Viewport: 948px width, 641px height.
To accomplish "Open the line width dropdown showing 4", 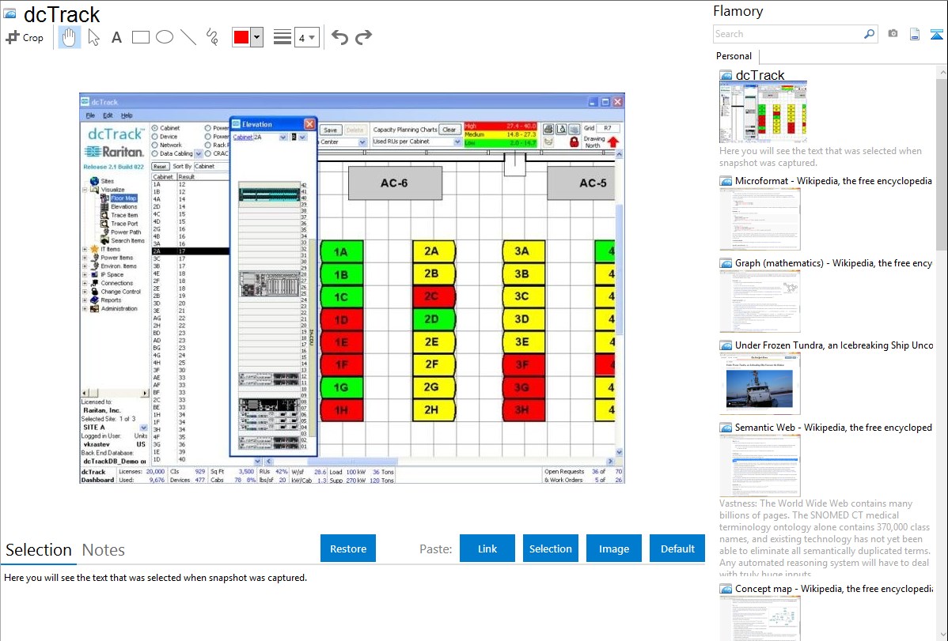I will coord(306,37).
